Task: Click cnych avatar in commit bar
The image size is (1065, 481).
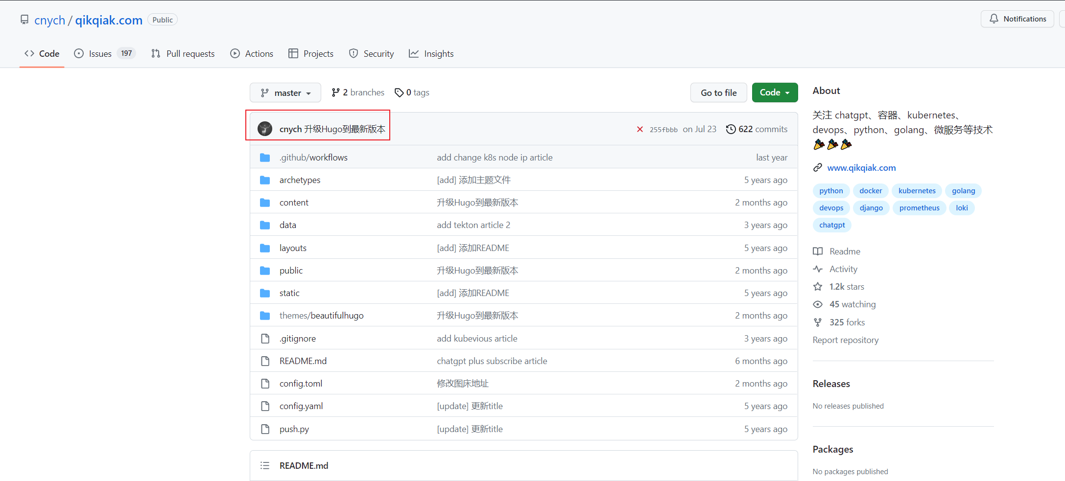Action: point(265,129)
